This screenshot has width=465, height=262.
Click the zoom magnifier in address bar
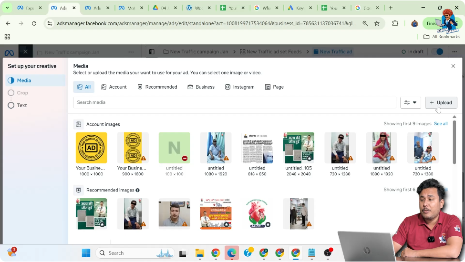click(365, 23)
